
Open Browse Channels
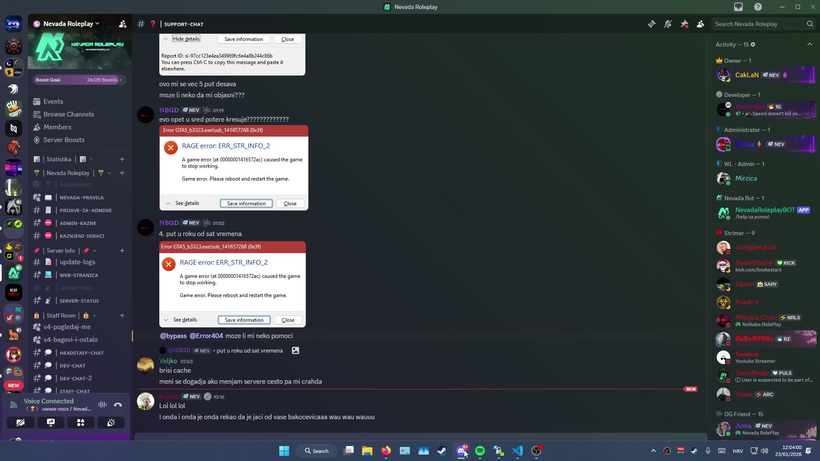tap(68, 114)
